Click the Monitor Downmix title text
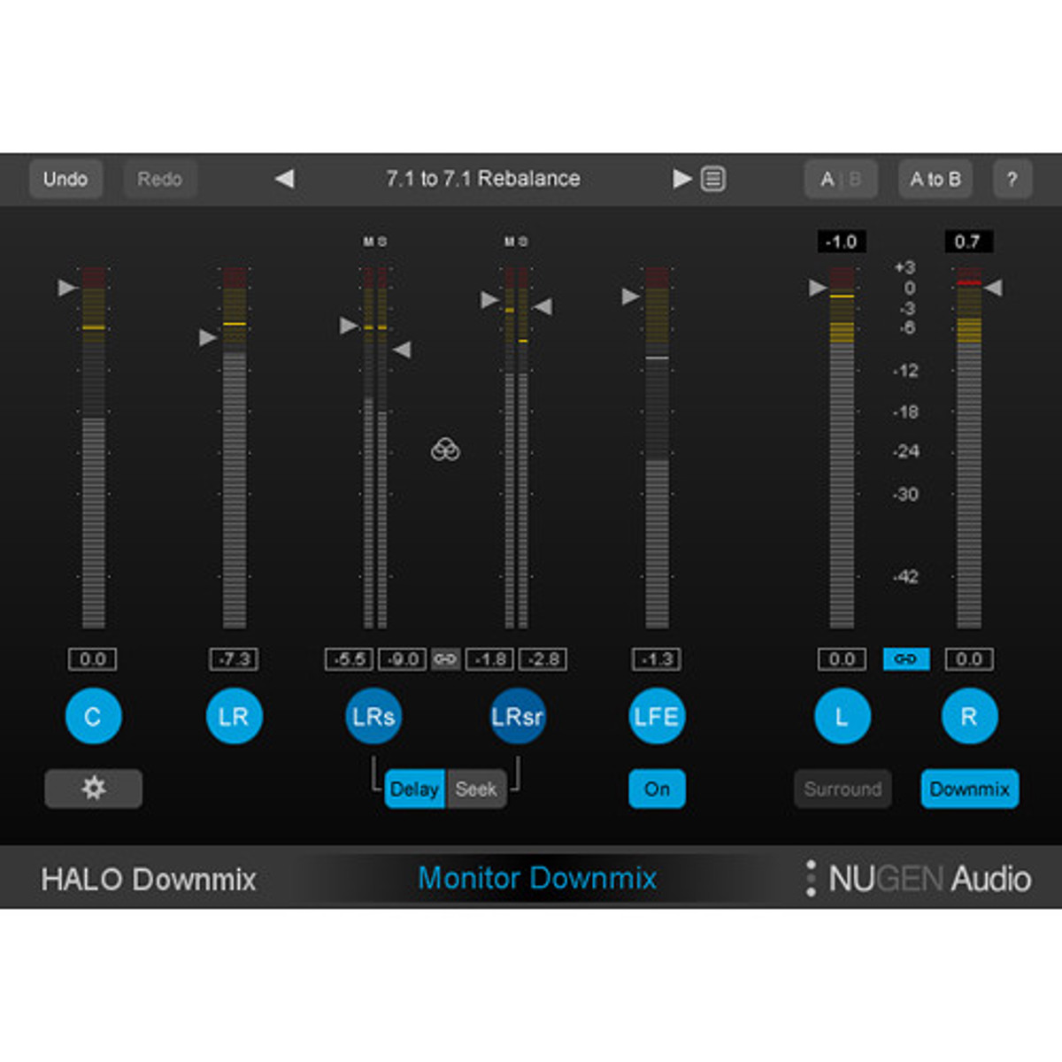Screen dimensions: 1062x1062 pos(537,878)
